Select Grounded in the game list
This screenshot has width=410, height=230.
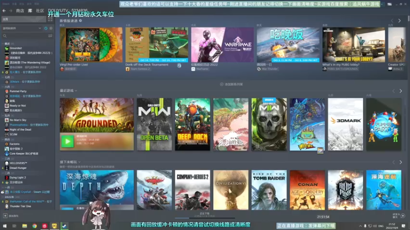pos(16,48)
